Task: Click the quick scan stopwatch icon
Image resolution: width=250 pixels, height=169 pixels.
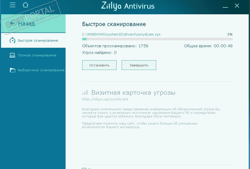Action: click(x=12, y=40)
